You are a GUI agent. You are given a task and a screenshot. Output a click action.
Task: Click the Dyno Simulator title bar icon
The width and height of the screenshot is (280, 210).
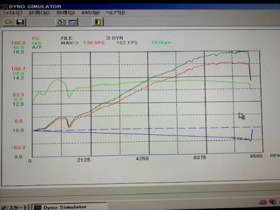4,6
